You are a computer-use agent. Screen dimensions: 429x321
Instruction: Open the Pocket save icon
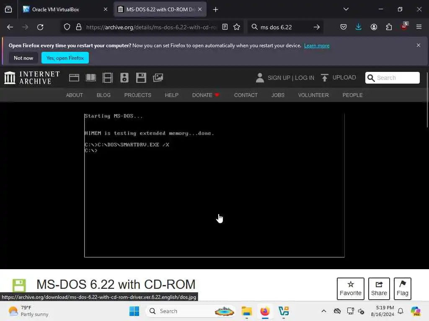[344, 27]
